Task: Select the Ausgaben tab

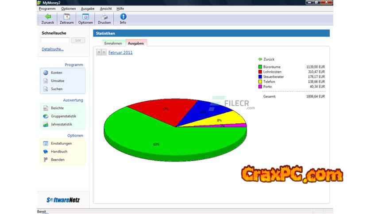Action: (x=136, y=43)
